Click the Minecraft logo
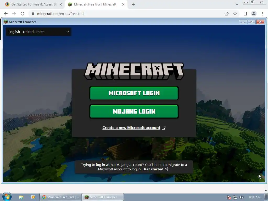Image resolution: width=268 pixels, height=201 pixels. coord(134,71)
